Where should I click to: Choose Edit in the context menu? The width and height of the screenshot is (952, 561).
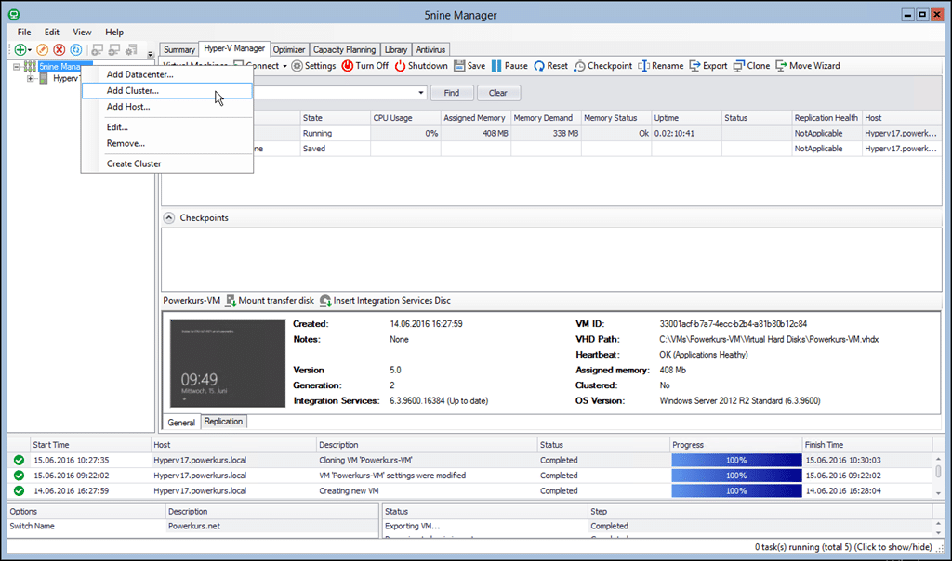[167, 127]
